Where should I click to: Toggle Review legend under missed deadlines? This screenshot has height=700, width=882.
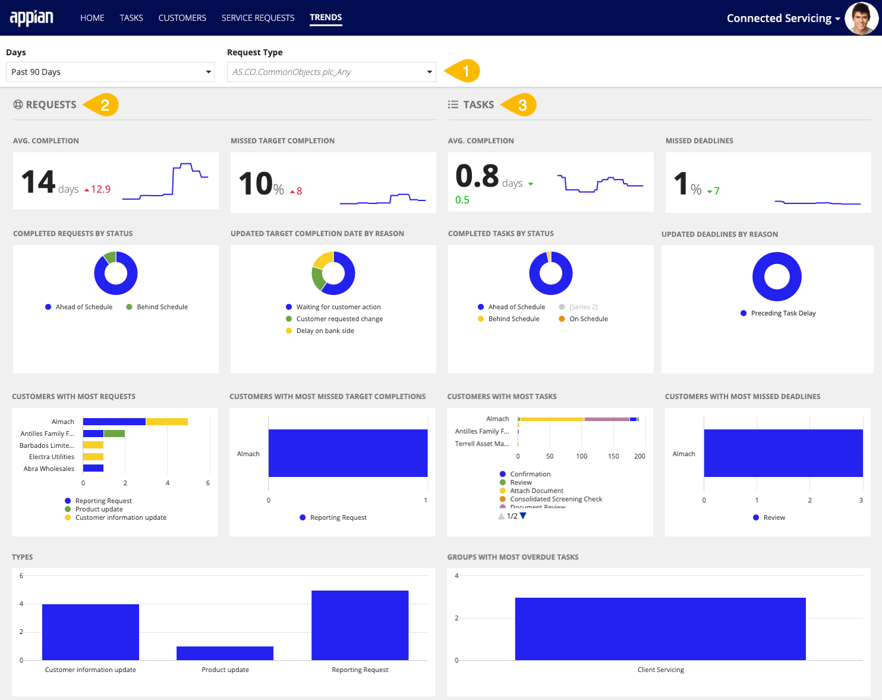[x=768, y=517]
